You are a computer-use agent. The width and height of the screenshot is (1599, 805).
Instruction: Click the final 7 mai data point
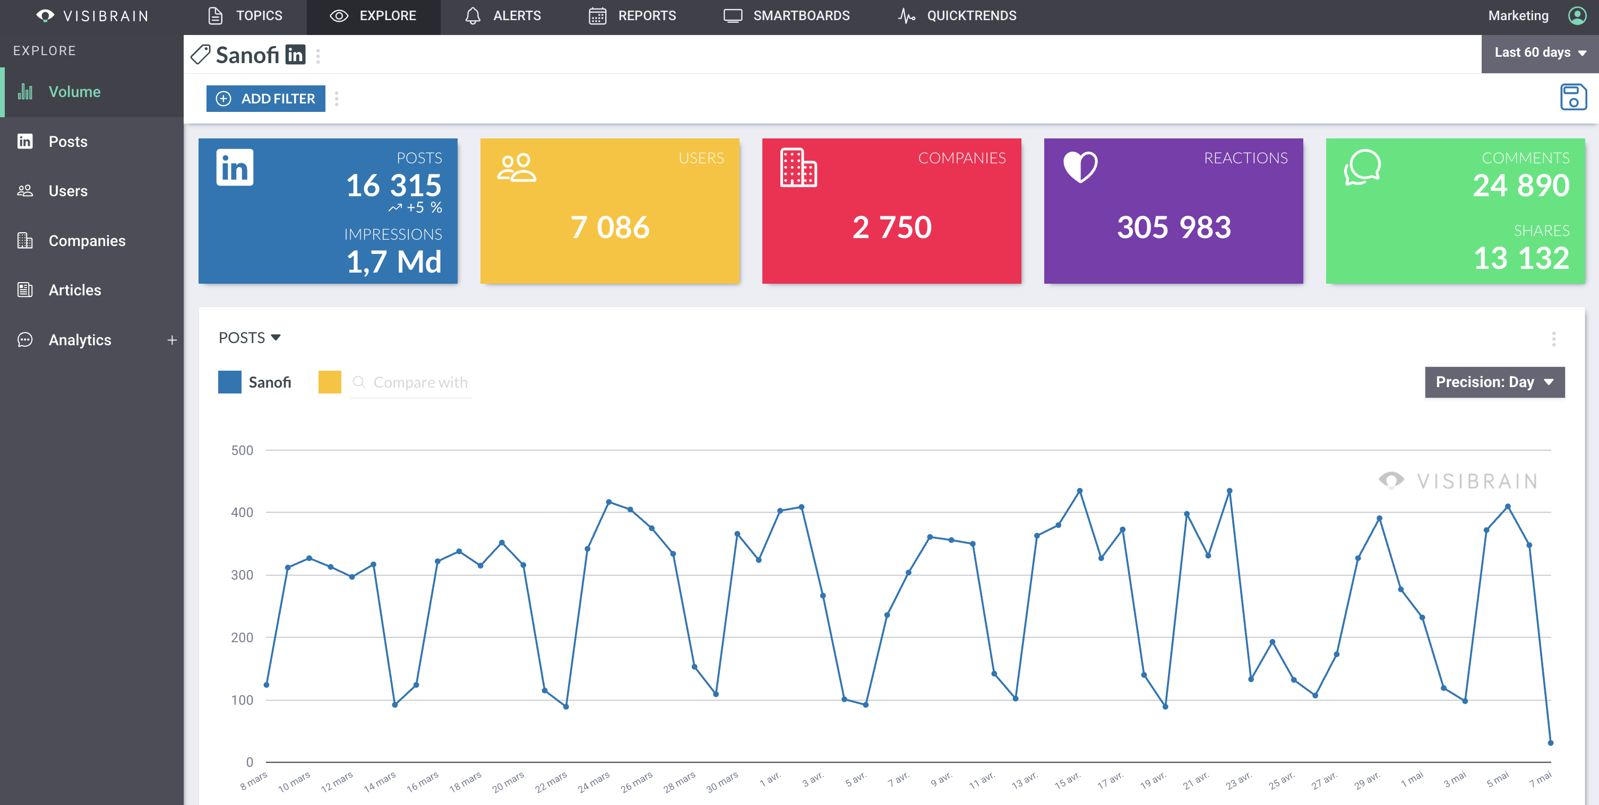pos(1550,742)
